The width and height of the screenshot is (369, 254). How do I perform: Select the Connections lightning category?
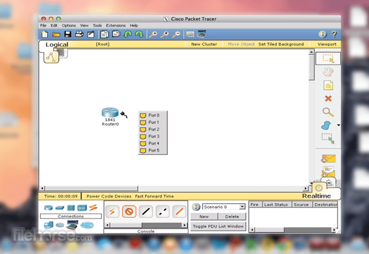(93, 208)
